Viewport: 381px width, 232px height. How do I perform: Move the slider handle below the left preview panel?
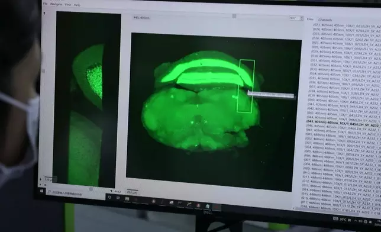91,189
